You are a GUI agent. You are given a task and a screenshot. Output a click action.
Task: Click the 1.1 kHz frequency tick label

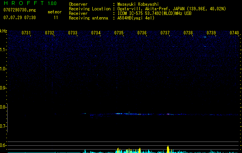(3, 50)
